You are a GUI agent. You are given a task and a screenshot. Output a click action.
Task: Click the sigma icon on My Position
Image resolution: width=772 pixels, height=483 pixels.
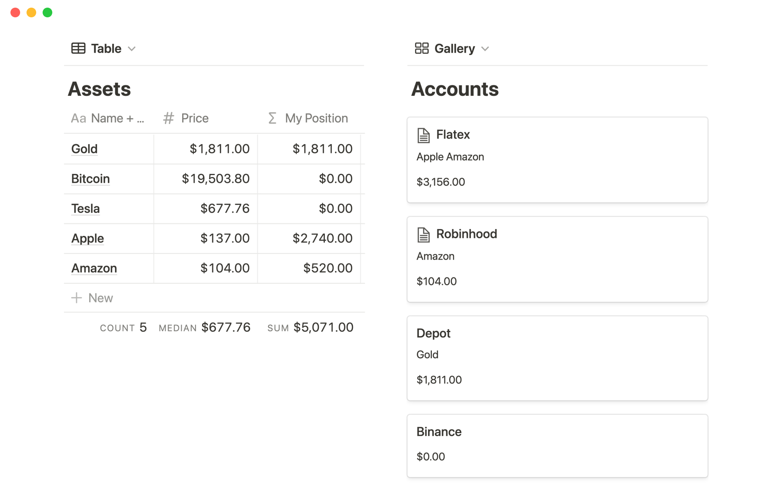click(272, 118)
